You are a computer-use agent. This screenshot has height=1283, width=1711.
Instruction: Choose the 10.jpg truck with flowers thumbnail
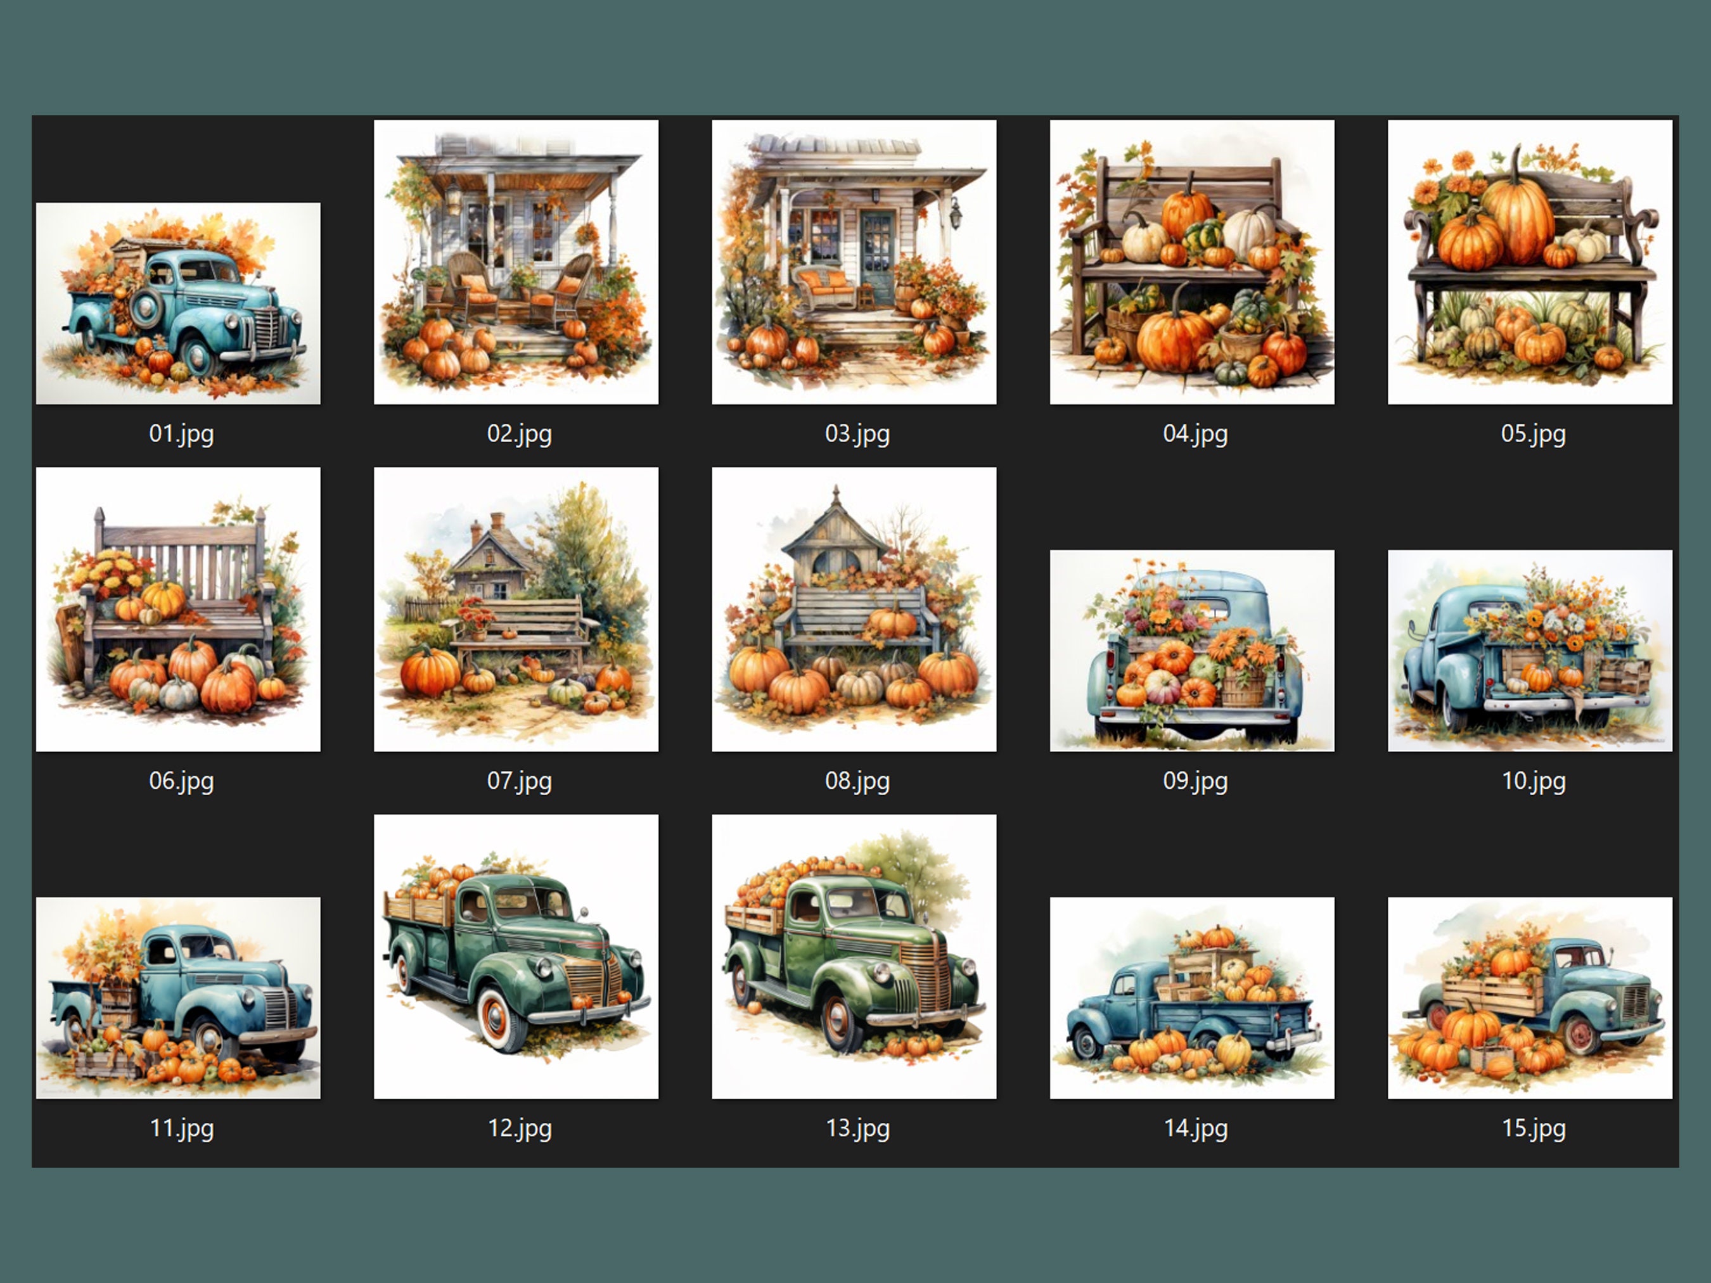pyautogui.click(x=1530, y=651)
